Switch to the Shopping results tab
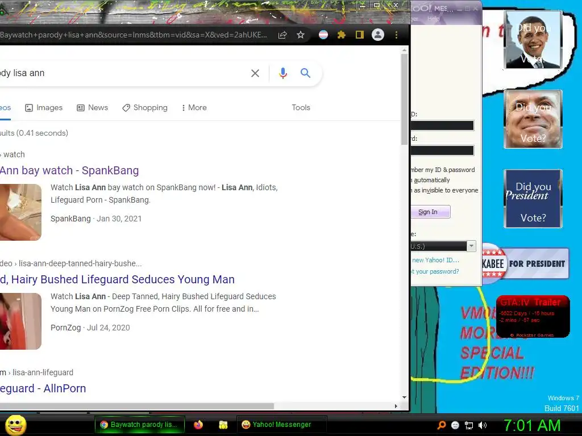This screenshot has width=582, height=436. [x=145, y=107]
